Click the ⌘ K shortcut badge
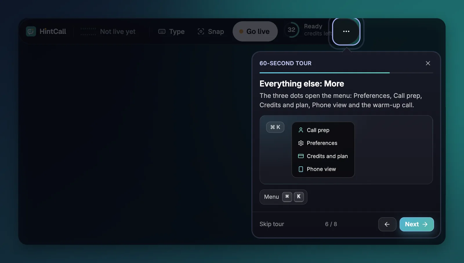Image resolution: width=464 pixels, height=263 pixels. click(x=275, y=127)
